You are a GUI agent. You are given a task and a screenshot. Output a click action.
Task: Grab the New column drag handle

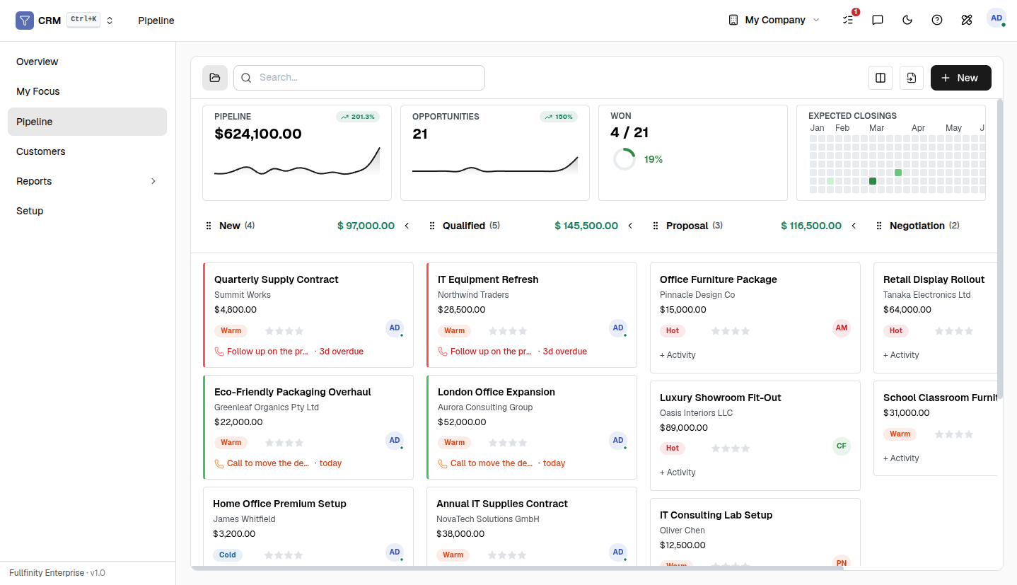coord(209,226)
